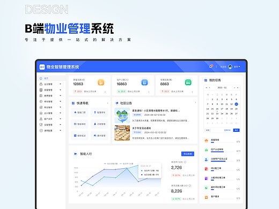Click the 社区公告 megaphone icon
This screenshot has height=209, width=279.
click(x=117, y=103)
